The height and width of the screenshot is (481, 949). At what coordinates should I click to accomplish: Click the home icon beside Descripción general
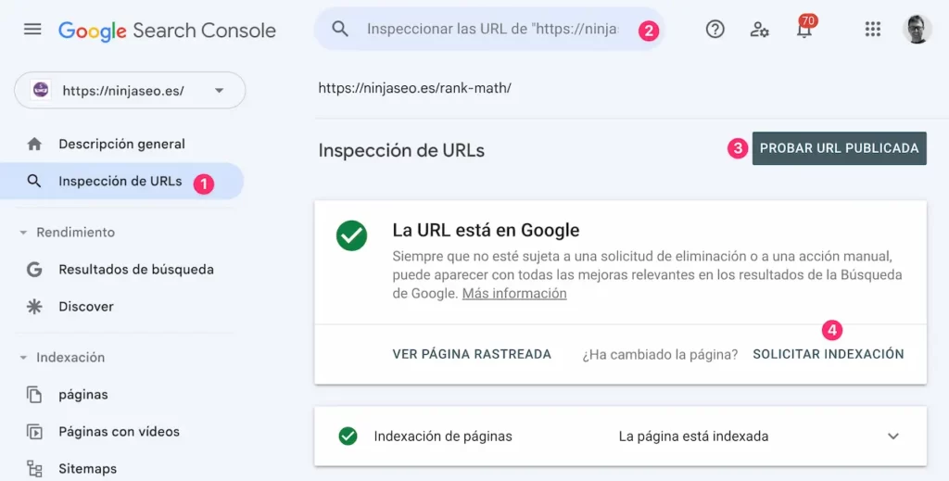(34, 144)
